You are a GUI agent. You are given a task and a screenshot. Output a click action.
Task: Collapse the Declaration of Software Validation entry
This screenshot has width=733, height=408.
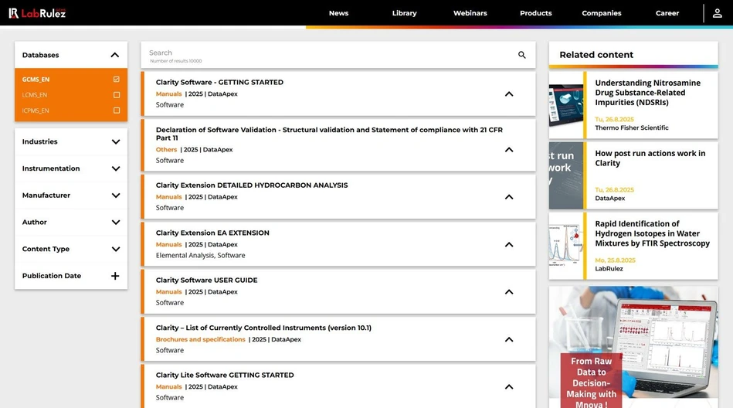[509, 150]
